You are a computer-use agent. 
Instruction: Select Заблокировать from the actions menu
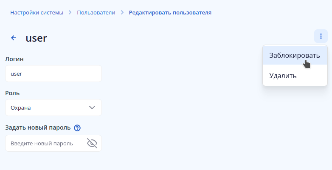(294, 55)
